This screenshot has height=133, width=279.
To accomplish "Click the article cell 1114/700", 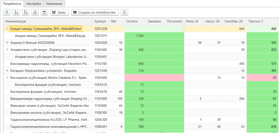I will 101,64.
